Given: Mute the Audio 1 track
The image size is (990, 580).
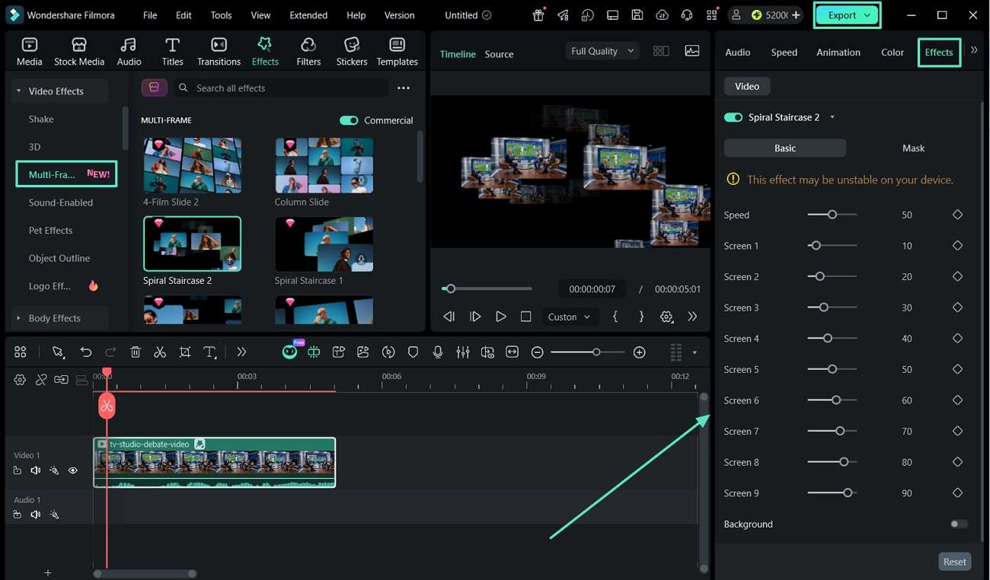Looking at the screenshot, I should [x=35, y=515].
